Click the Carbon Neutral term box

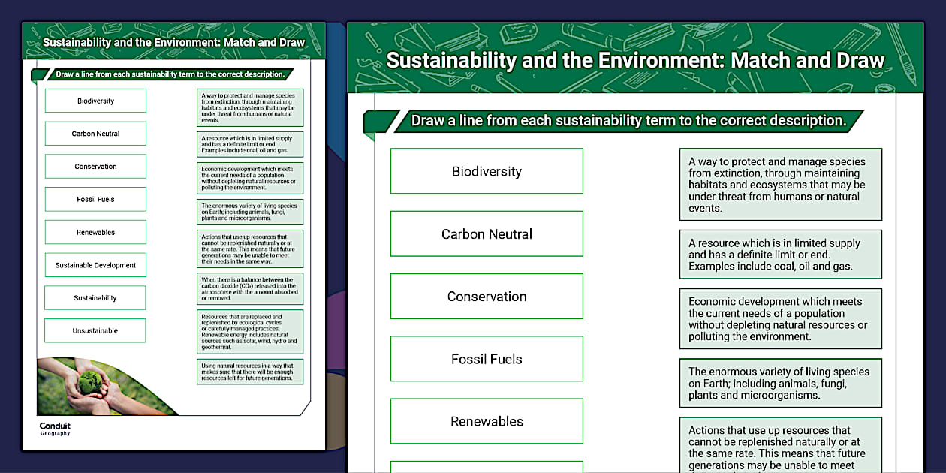[487, 233]
